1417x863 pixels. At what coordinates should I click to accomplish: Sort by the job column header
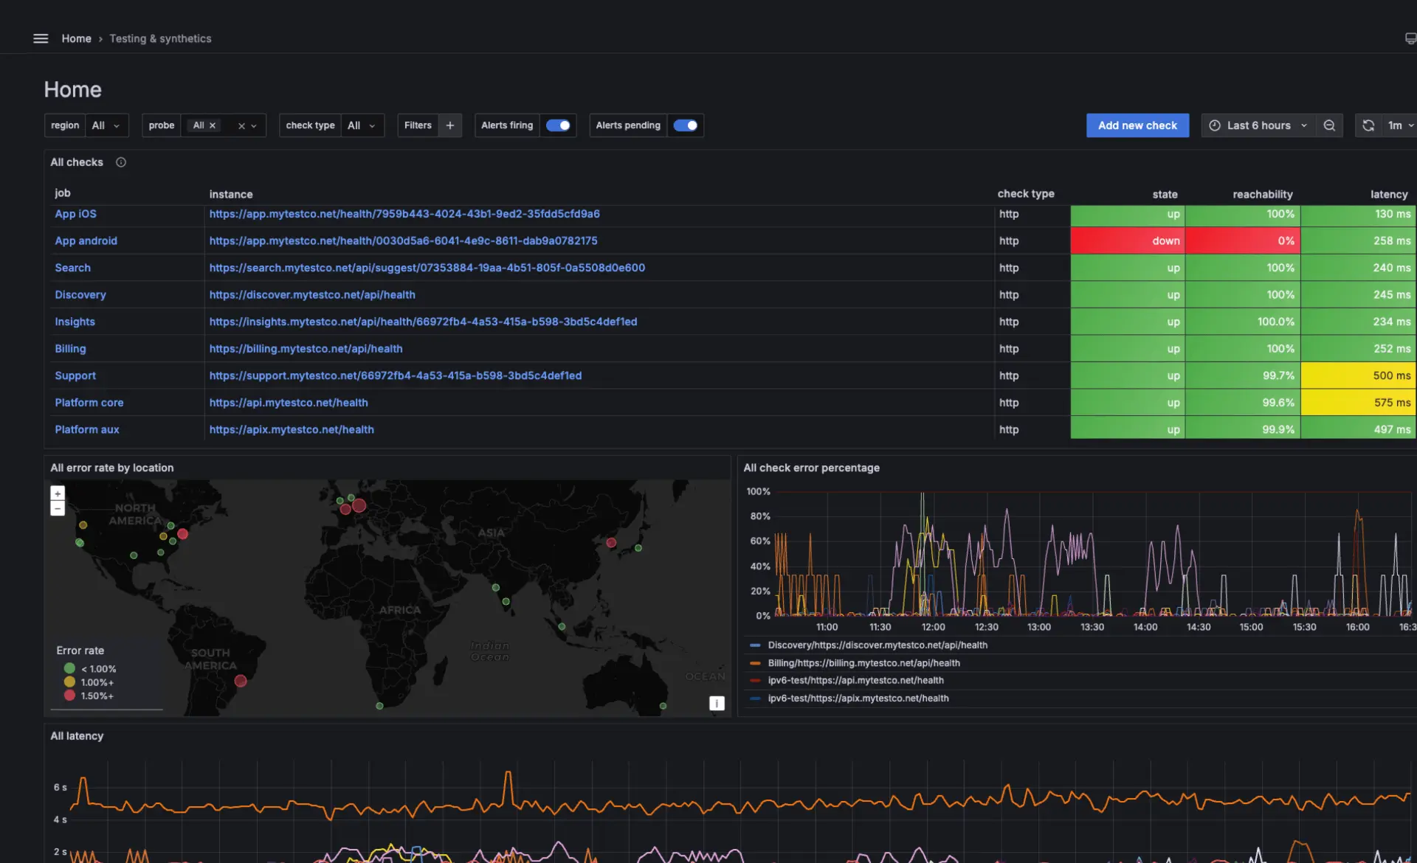63,193
